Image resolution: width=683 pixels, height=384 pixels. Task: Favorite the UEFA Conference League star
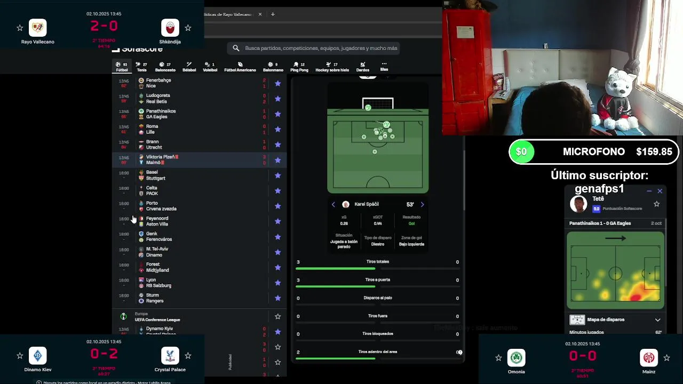pyautogui.click(x=277, y=316)
